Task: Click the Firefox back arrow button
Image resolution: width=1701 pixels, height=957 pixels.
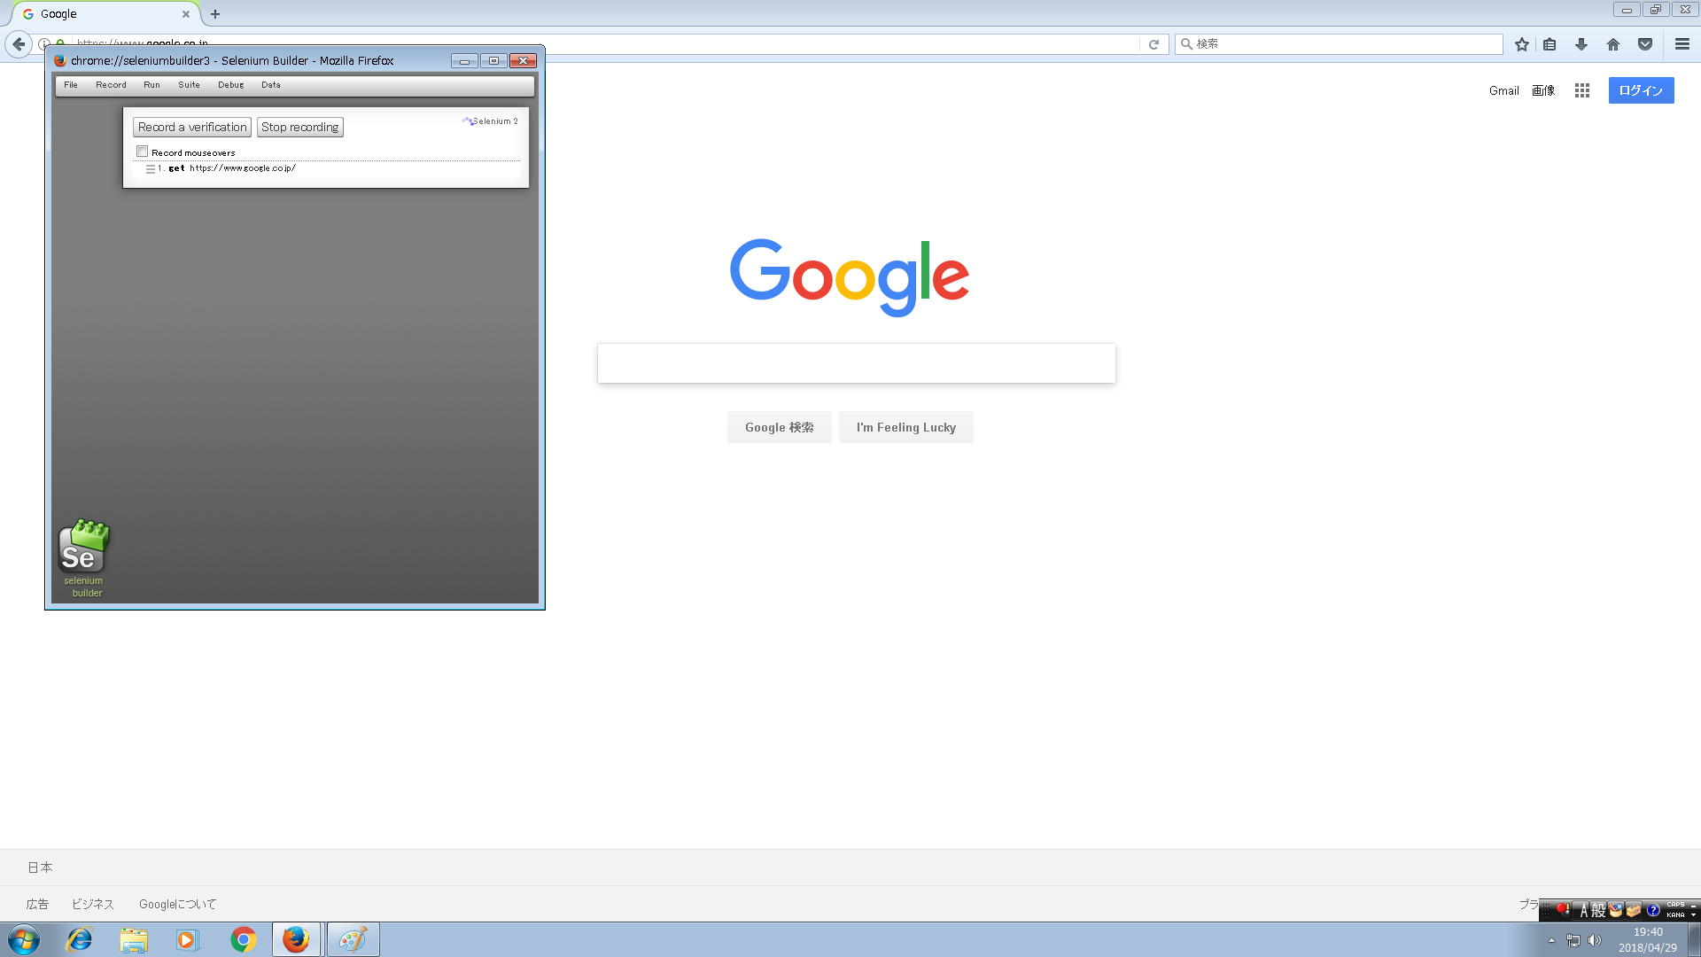Action: point(19,43)
